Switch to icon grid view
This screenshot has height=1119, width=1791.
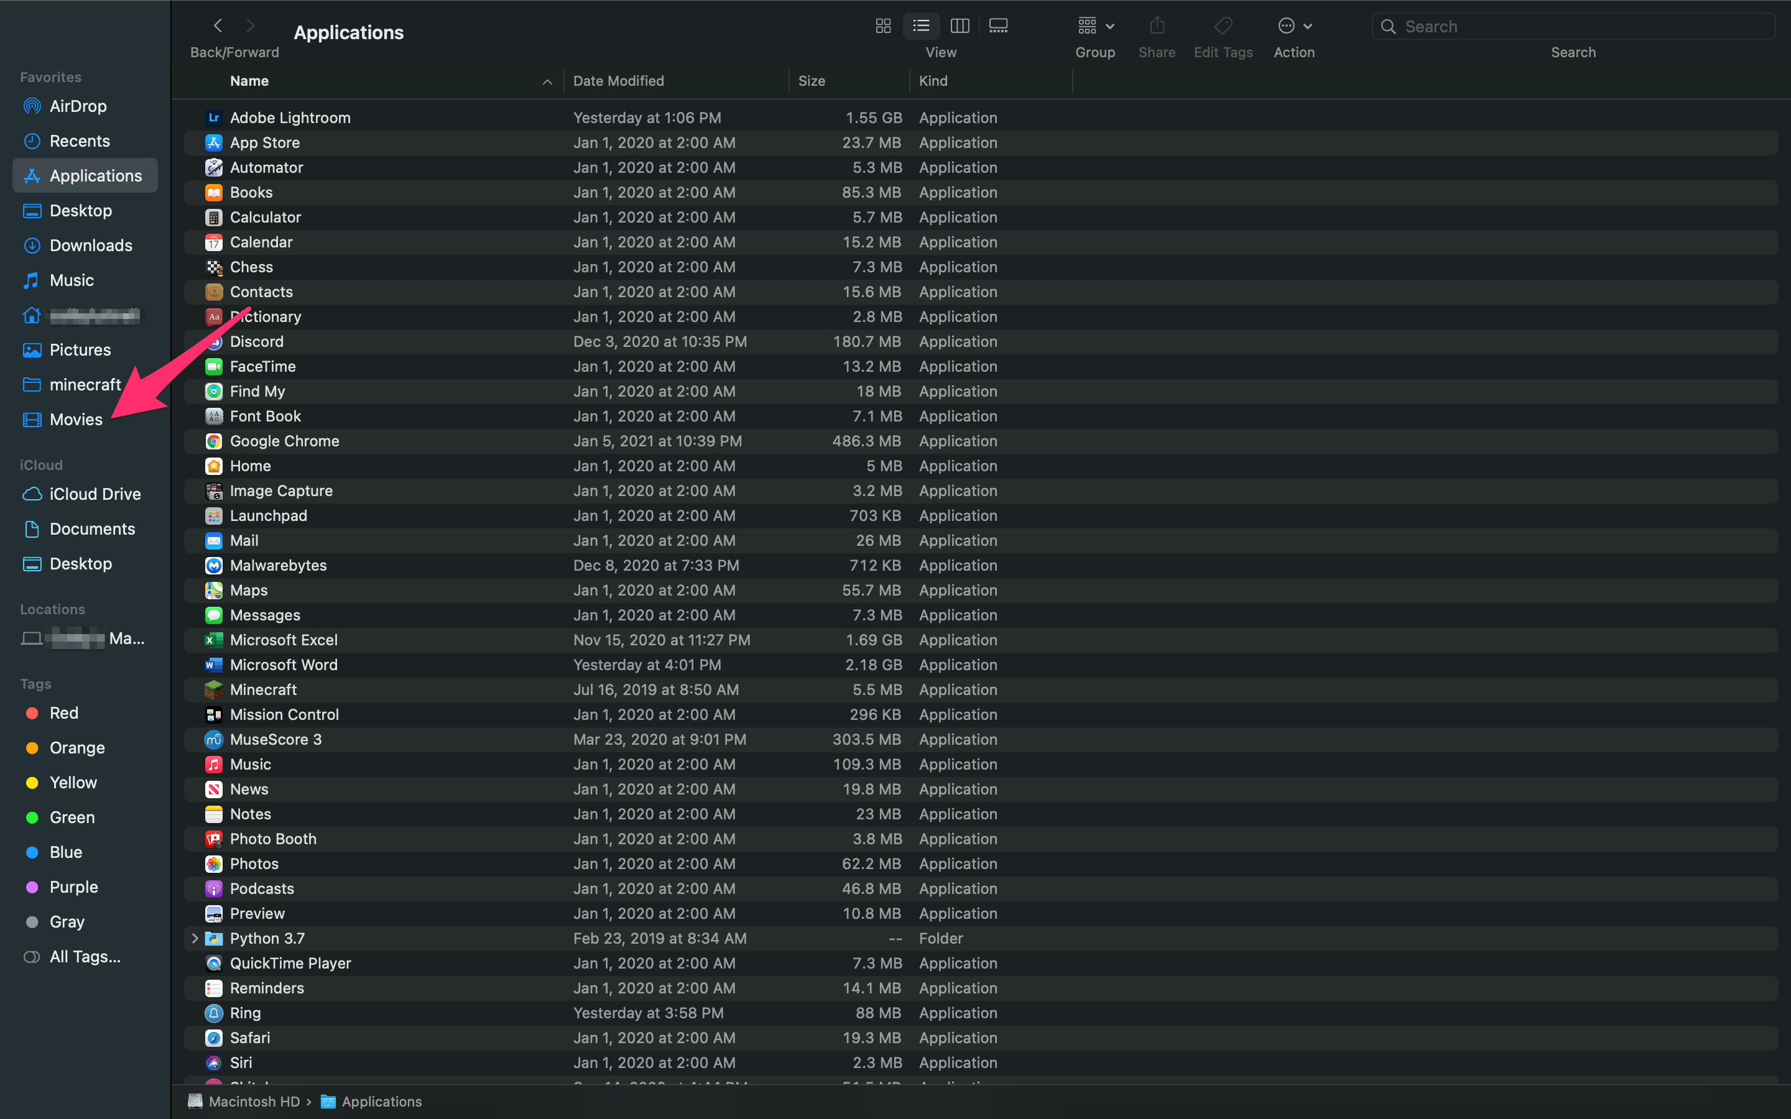[883, 26]
